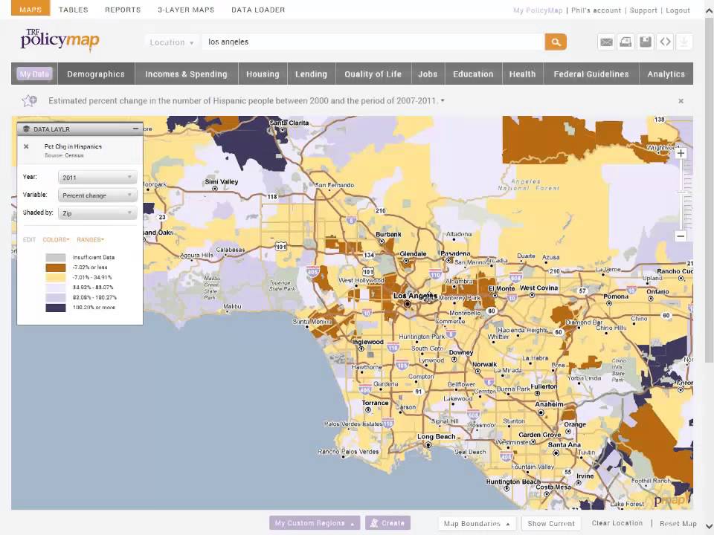Click the Data Layer stack icon
The image size is (714, 535).
pos(26,129)
